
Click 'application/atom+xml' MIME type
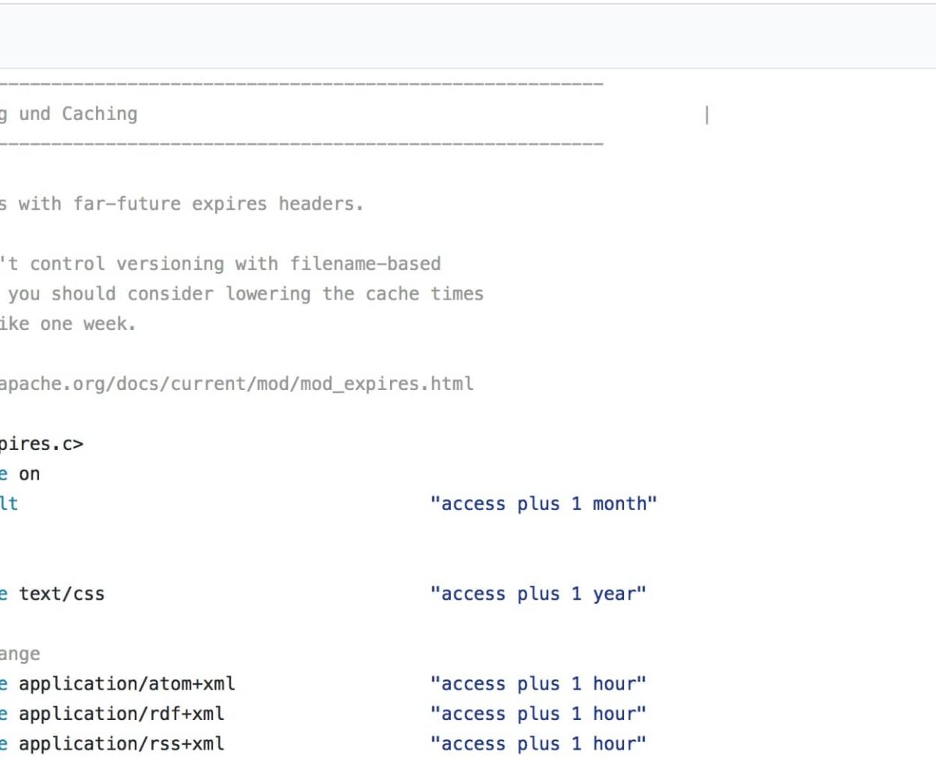point(127,684)
